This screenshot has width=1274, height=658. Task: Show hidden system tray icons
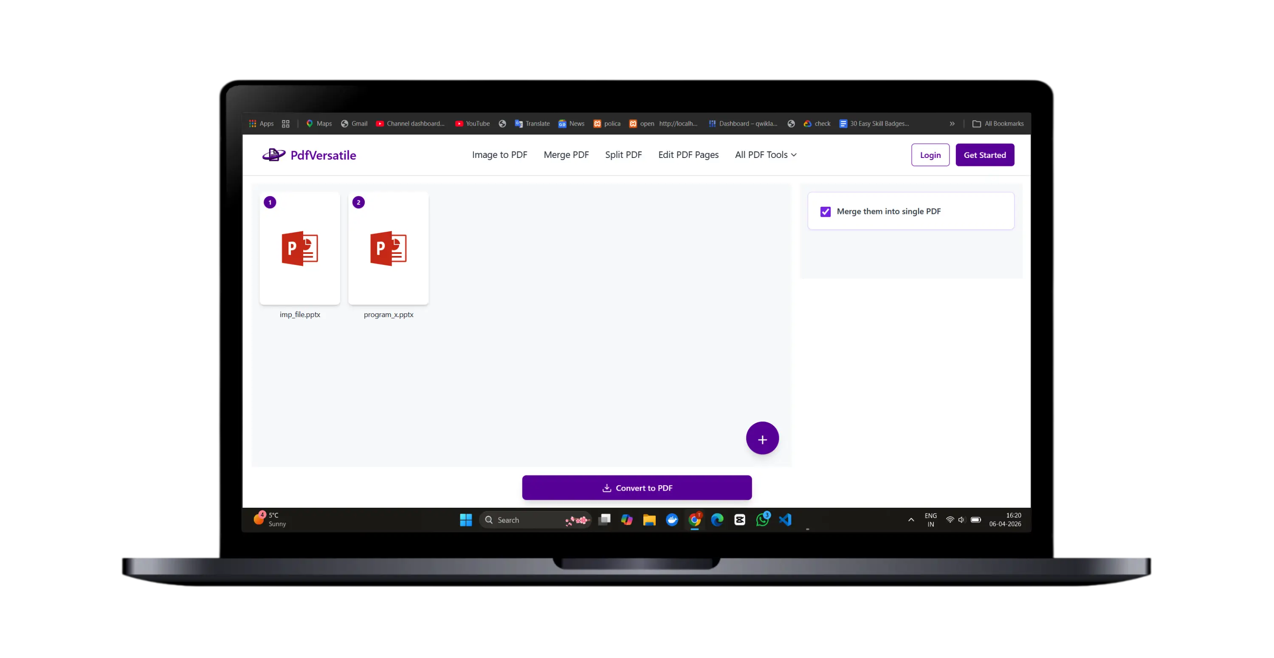tap(910, 520)
